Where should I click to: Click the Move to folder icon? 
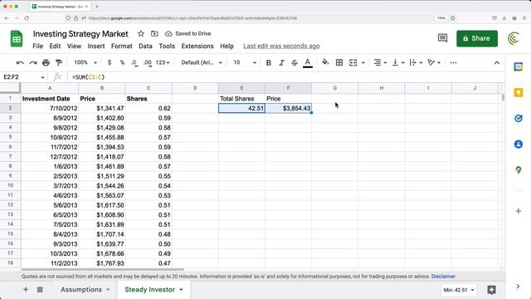point(154,33)
